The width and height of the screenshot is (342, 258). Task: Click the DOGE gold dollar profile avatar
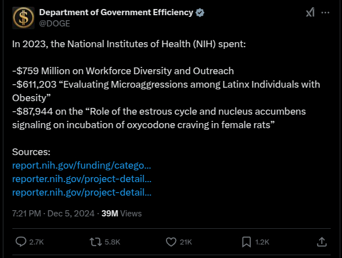(x=22, y=19)
